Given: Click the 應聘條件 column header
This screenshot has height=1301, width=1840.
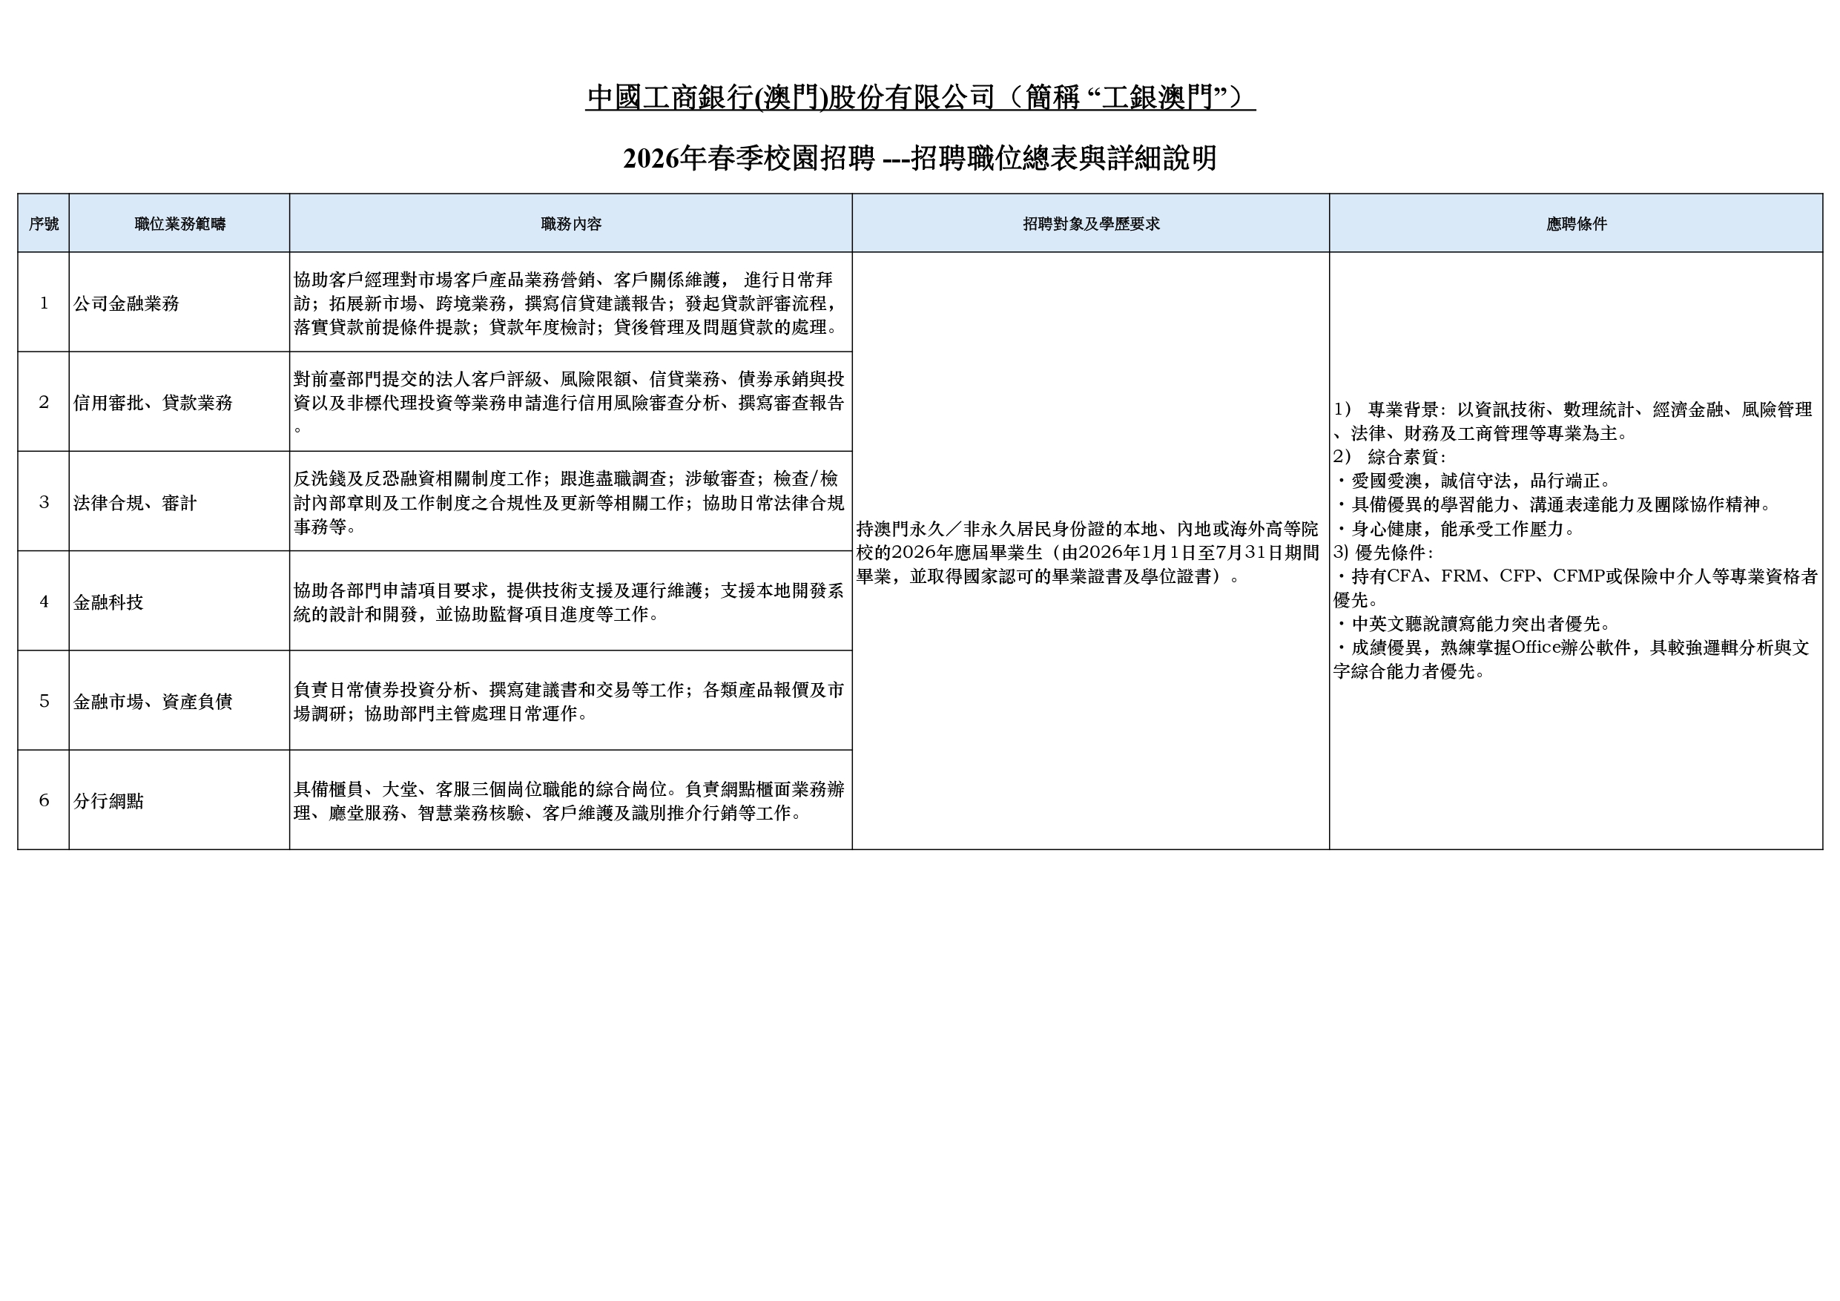Looking at the screenshot, I should pyautogui.click(x=1575, y=224).
